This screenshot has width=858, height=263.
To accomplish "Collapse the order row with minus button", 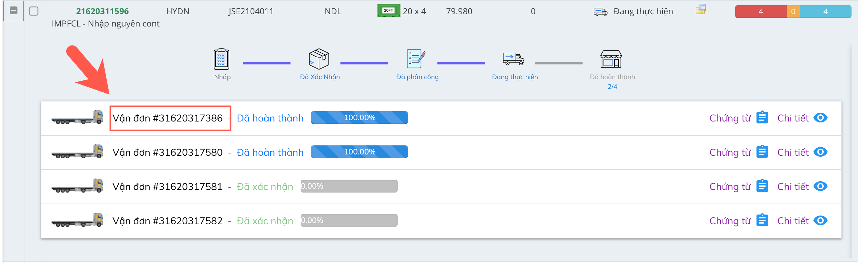I will [x=13, y=11].
